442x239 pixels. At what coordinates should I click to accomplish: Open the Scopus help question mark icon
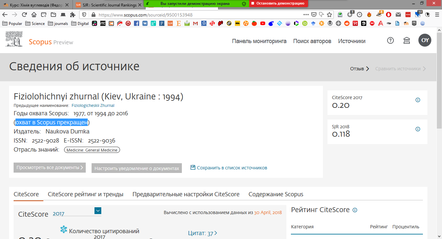click(x=391, y=40)
